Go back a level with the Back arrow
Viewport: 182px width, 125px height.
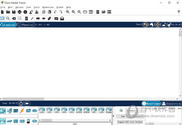coord(145,25)
